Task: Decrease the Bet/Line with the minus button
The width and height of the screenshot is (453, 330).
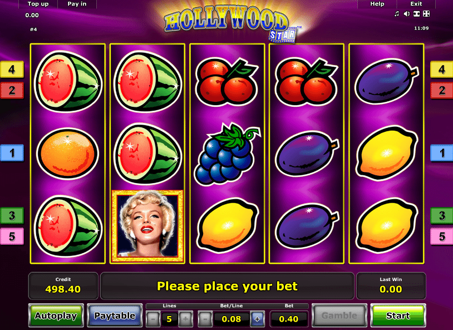Action: click(205, 319)
